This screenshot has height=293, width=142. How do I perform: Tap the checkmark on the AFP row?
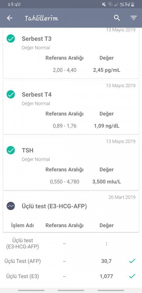[x=132, y=261]
